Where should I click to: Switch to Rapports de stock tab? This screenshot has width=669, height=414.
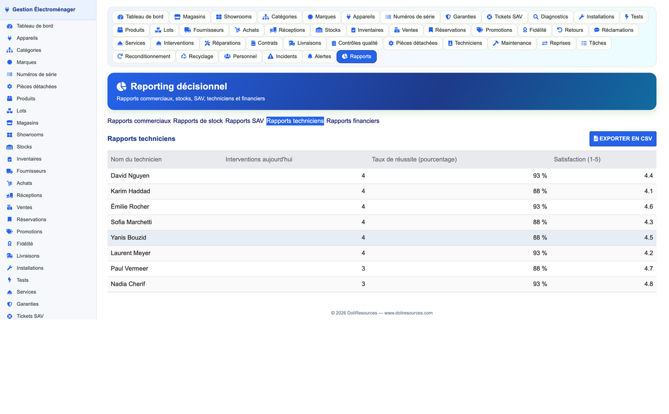[198, 121]
